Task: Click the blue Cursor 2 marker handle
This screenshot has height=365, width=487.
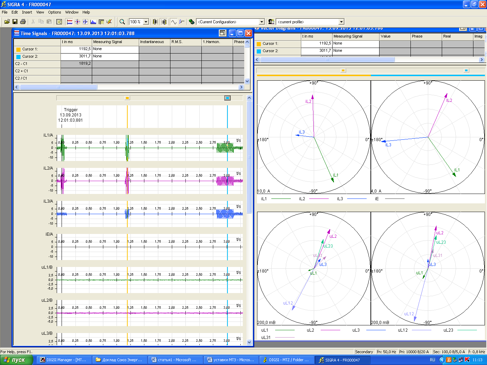Action: click(227, 98)
